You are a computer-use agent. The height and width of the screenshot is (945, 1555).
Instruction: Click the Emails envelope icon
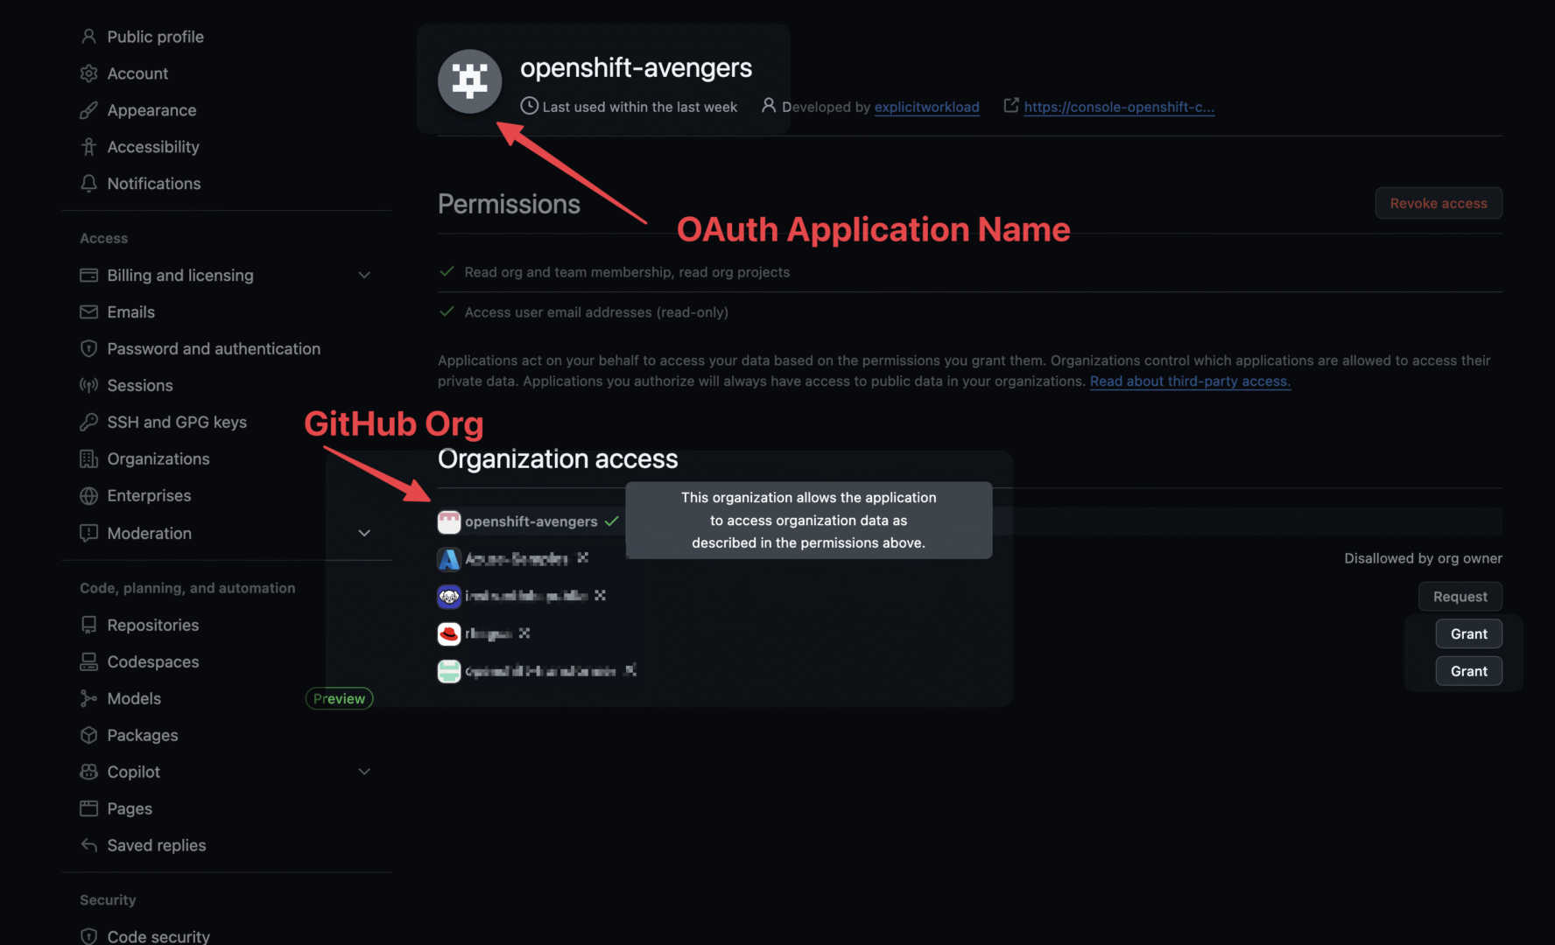click(x=88, y=312)
